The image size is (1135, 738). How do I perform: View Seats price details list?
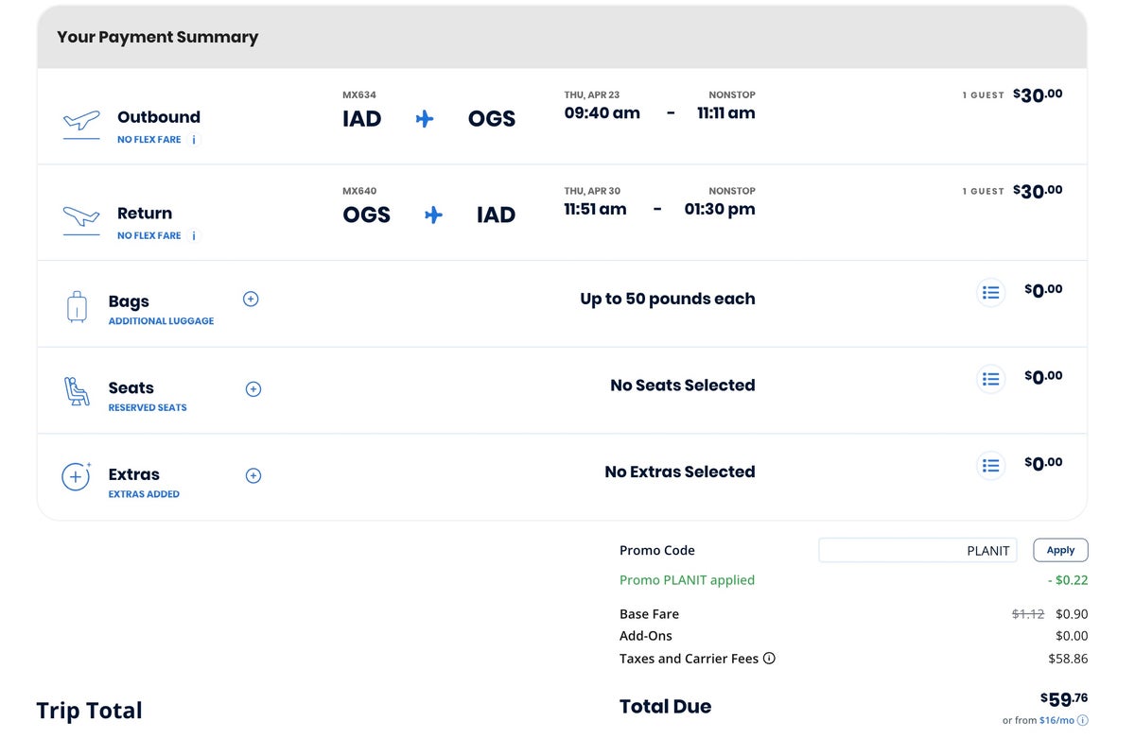click(x=990, y=379)
